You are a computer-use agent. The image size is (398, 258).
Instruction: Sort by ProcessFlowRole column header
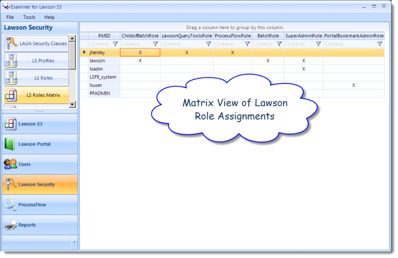pos(232,36)
